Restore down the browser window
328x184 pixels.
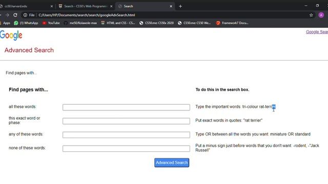(317, 6)
